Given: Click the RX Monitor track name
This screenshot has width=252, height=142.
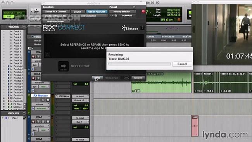Looking at the screenshot, I should (x=40, y=95).
